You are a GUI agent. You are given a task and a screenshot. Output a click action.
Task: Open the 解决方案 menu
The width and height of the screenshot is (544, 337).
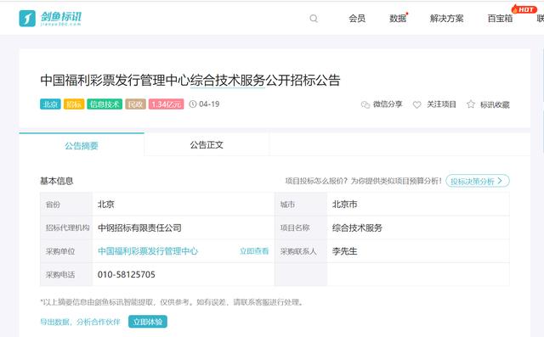click(446, 19)
